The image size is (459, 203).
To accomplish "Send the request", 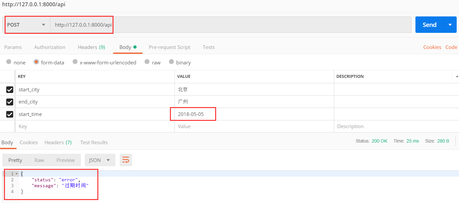I will coord(430,25).
